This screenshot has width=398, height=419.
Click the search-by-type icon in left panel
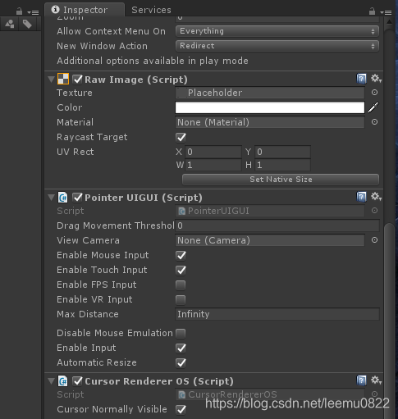[x=10, y=24]
